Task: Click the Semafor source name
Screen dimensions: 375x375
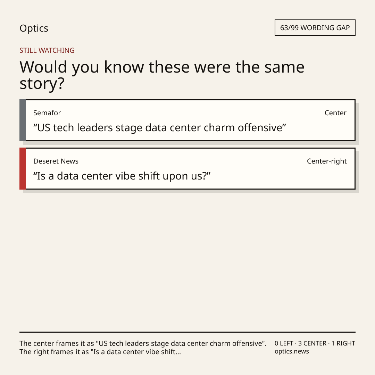Action: pyautogui.click(x=47, y=113)
